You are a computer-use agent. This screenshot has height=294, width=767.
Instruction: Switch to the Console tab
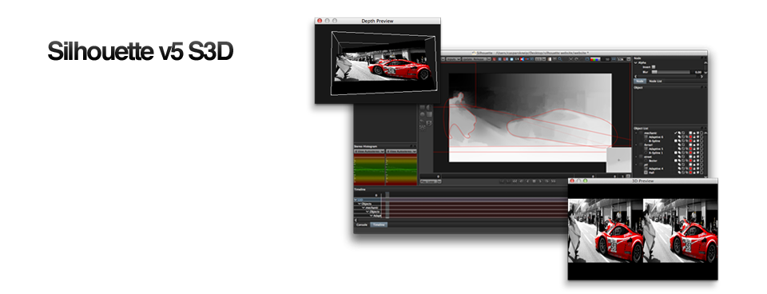362,224
